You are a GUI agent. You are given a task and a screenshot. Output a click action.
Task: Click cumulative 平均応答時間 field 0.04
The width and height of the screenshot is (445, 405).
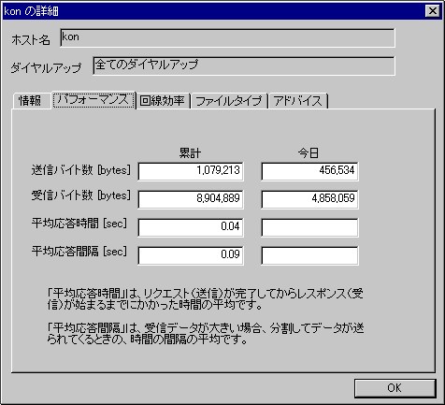tap(191, 227)
